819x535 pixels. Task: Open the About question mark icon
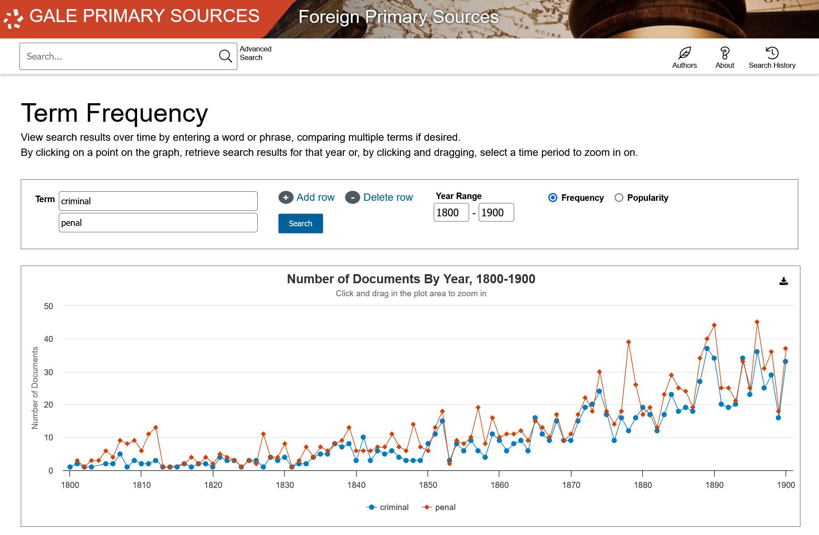tap(725, 53)
